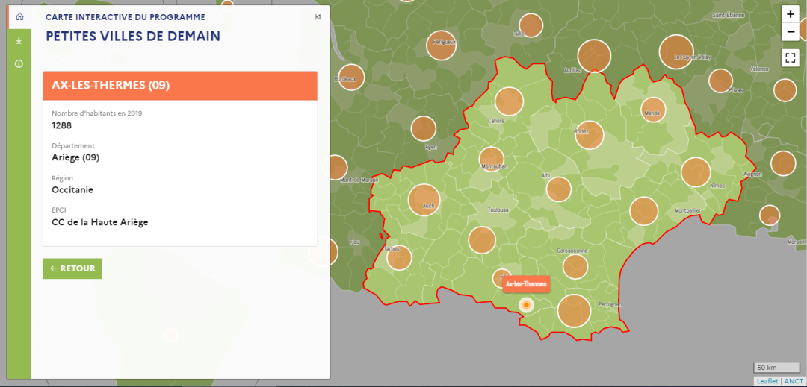Image resolution: width=807 pixels, height=387 pixels.
Task: Select the cluster circle near Tarbes
Action: click(399, 258)
